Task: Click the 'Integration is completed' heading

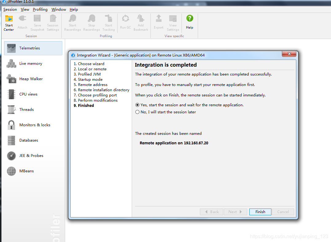Action: click(166, 65)
